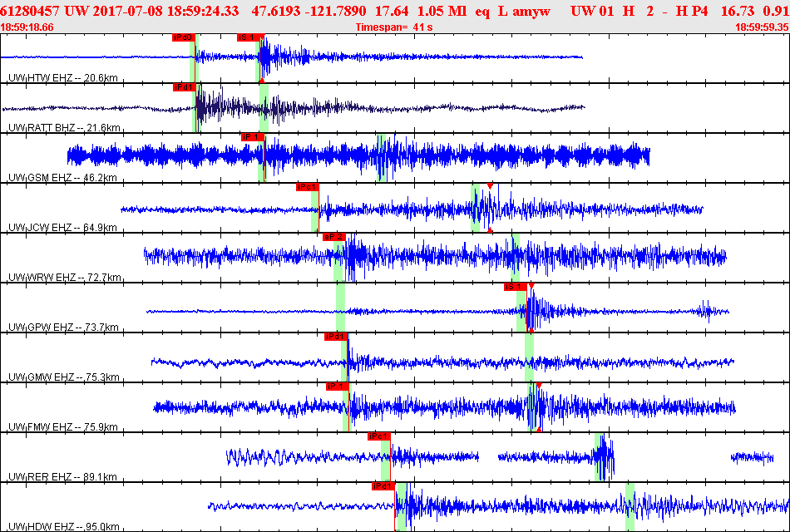
Task: Select the iPc1 pick label on RER trace
Action: click(x=379, y=436)
